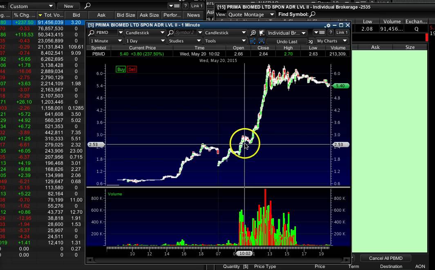Open the 1 Day range dropdown
This screenshot has height=270, width=435.
click(x=145, y=41)
